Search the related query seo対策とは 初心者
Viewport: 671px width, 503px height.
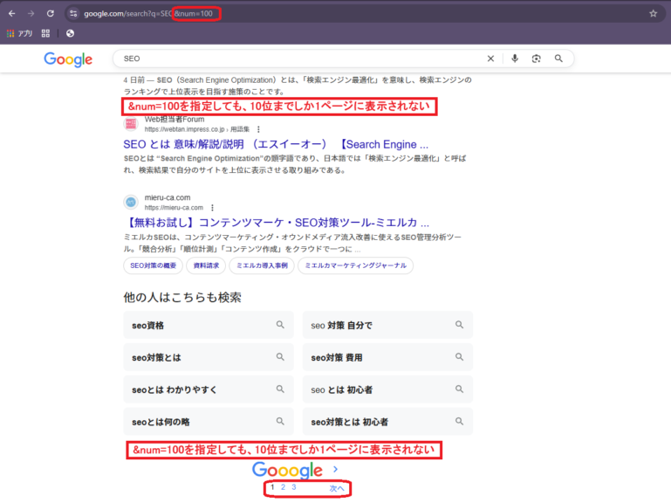coord(387,422)
